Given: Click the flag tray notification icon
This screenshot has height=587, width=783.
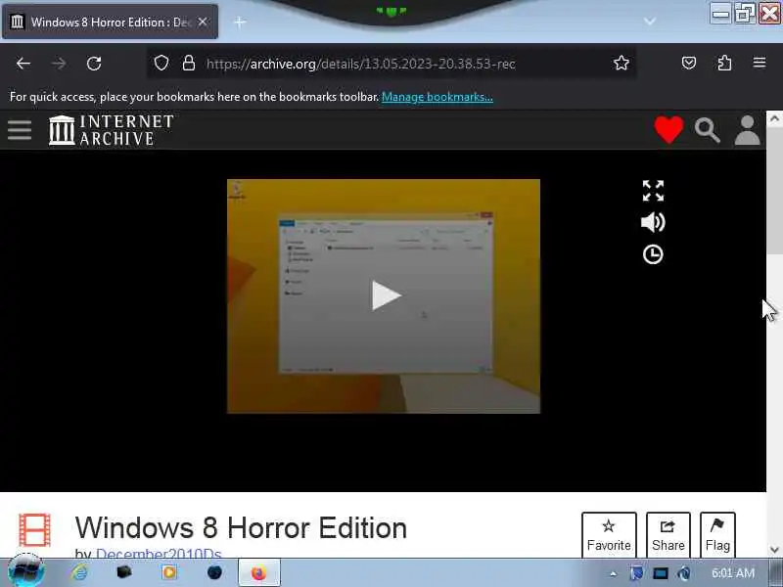Looking at the screenshot, I should click(x=637, y=573).
